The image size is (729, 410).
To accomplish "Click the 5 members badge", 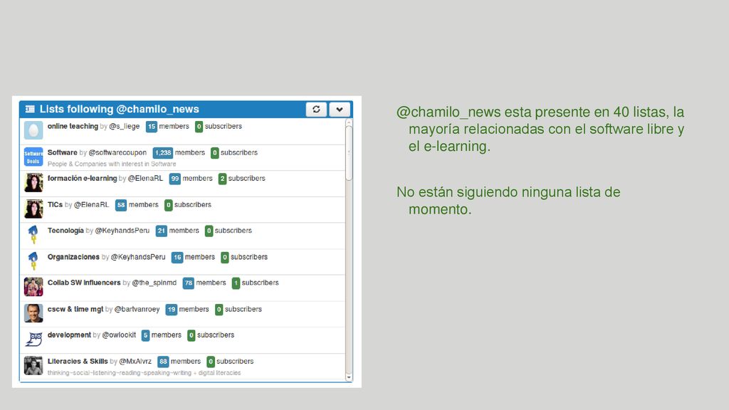I will [145, 335].
